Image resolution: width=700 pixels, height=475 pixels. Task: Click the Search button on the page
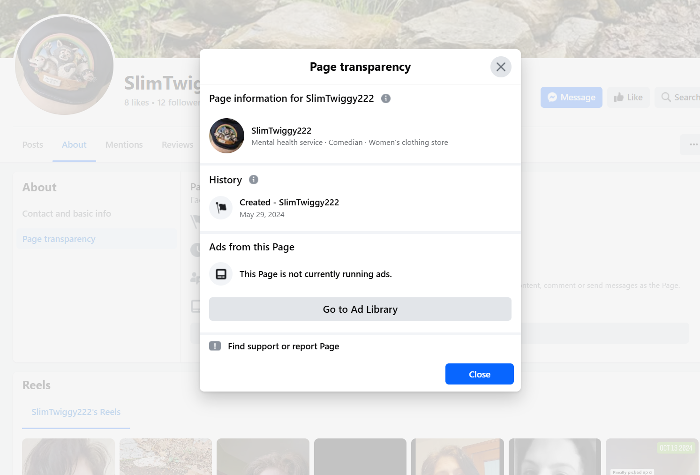(677, 98)
